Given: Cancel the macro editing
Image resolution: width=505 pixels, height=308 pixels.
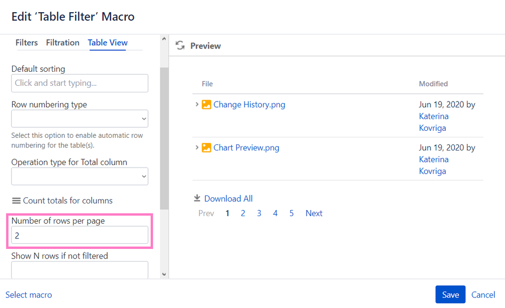Looking at the screenshot, I should point(483,295).
